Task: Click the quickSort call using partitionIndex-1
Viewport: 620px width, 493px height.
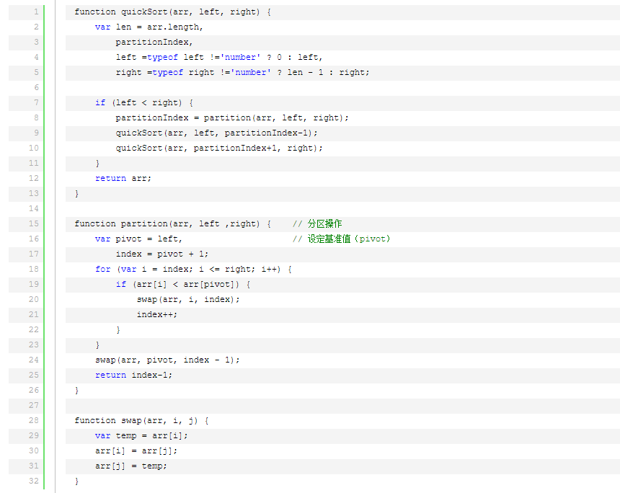Action: [216, 133]
